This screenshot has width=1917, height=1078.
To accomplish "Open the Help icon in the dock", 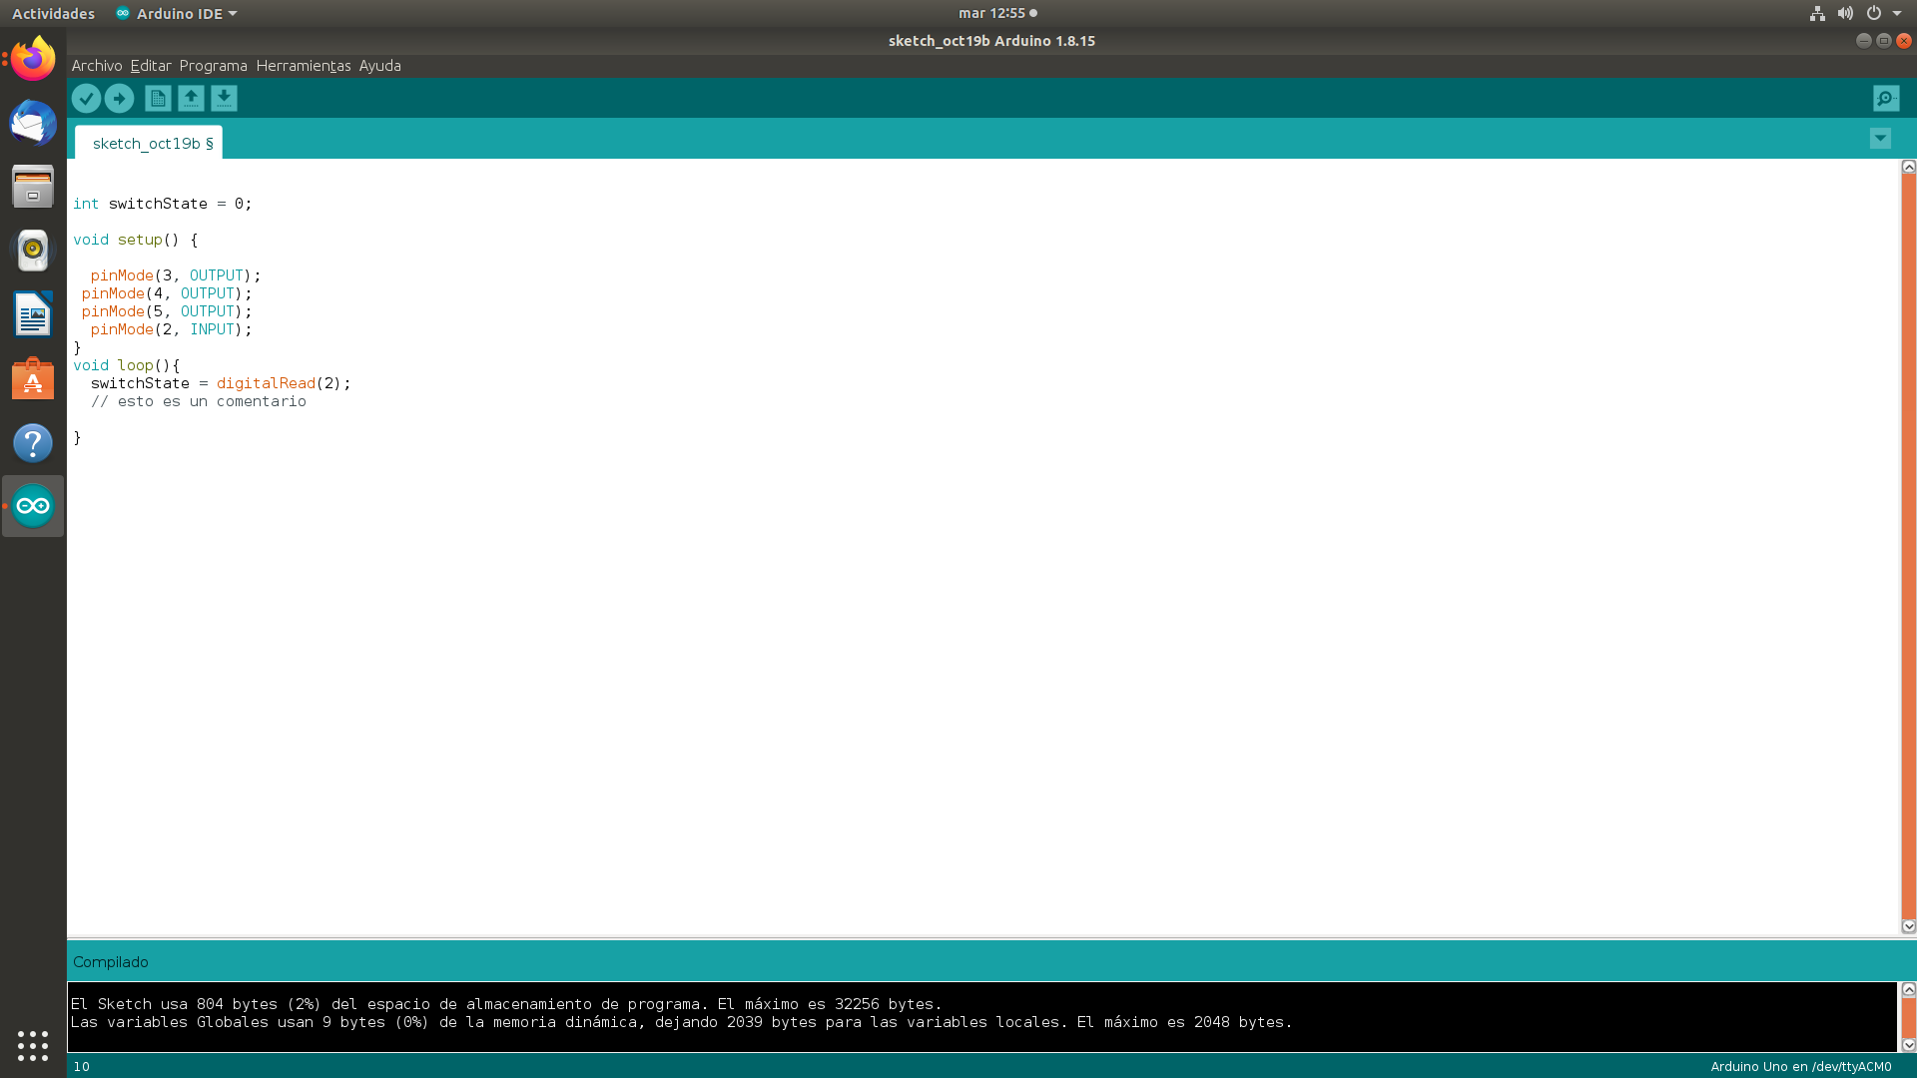I will click(33, 443).
